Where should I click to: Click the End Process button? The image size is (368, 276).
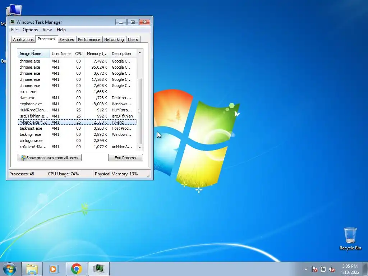point(125,158)
